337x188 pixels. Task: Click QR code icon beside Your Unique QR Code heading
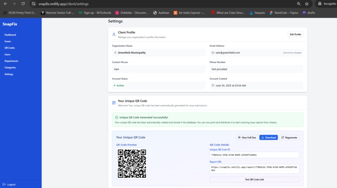click(x=114, y=103)
